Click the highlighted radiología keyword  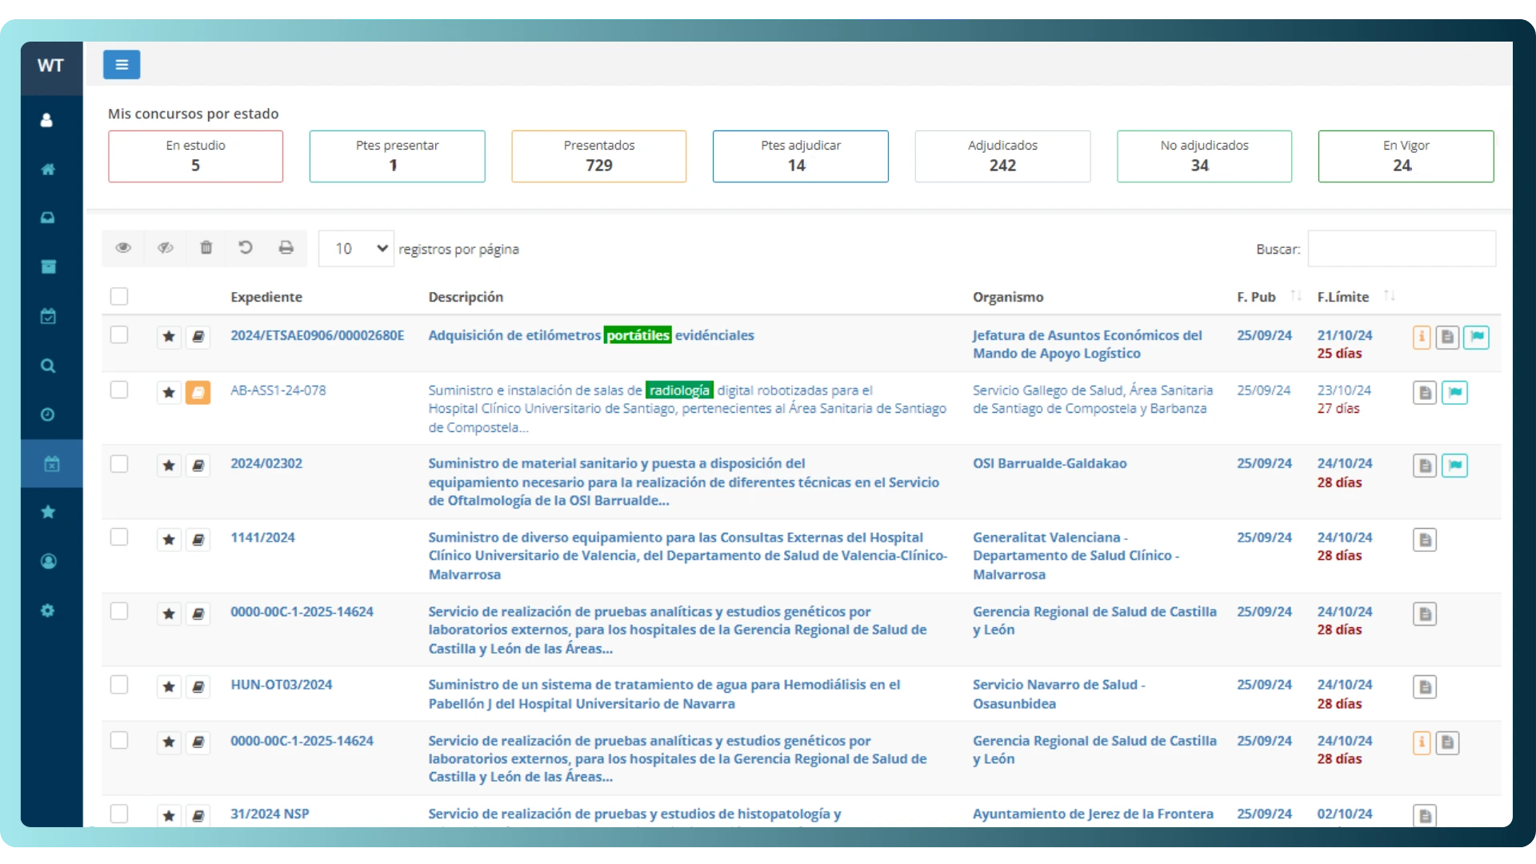[679, 390]
